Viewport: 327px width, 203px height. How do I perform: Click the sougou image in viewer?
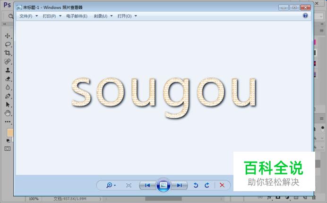[x=163, y=97]
